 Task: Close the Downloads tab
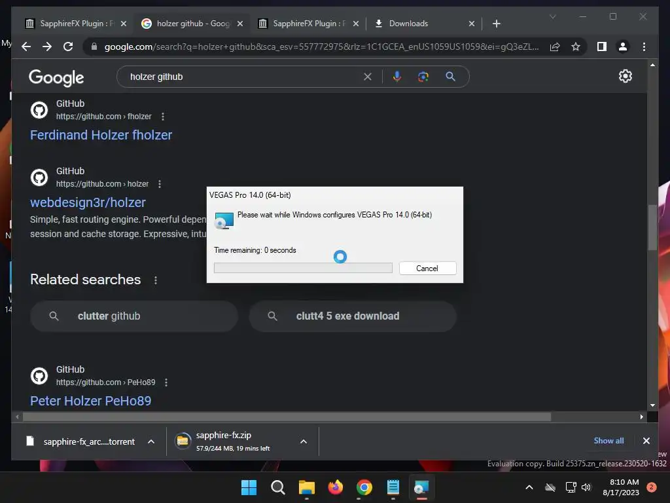472,24
